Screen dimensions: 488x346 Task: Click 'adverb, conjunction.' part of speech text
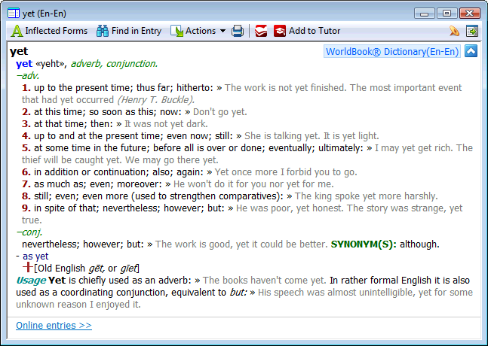click(x=114, y=64)
